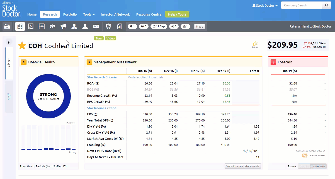Switch the forecast source to Consensus
This screenshot has width=335, height=179.
pyautogui.click(x=318, y=166)
